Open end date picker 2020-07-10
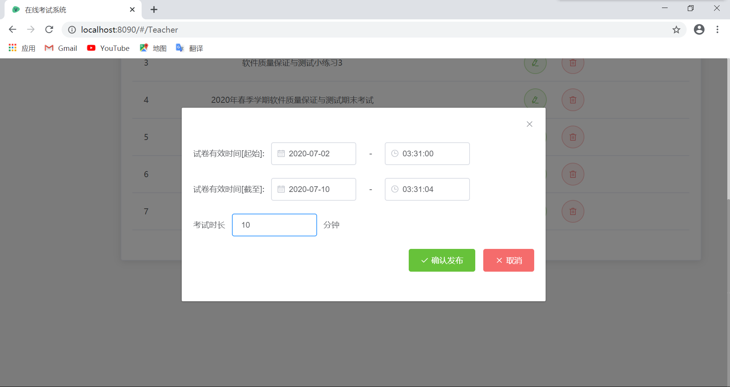Screen dimensions: 730x387 (313, 189)
